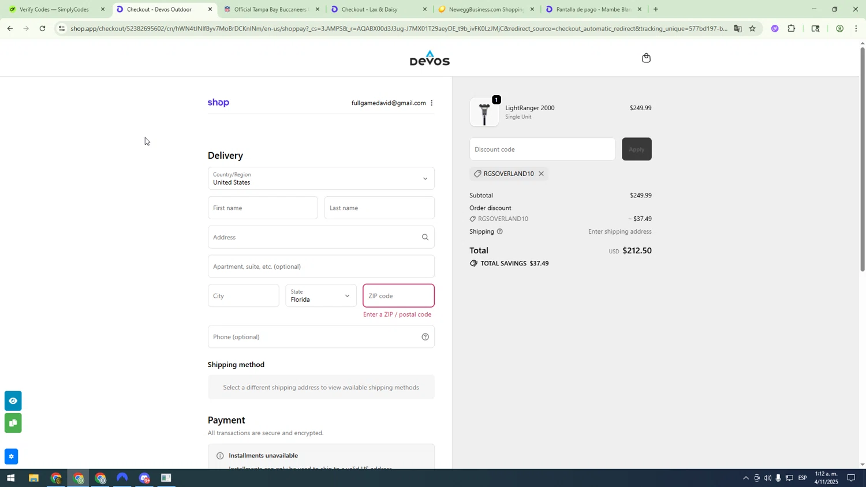Viewport: 866px width, 487px height.
Task: Click the Shop pay logo
Action: point(218,103)
